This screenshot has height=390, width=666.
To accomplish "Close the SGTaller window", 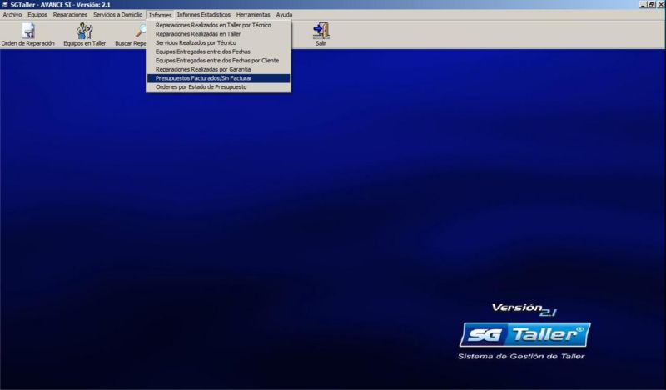I will tap(660, 5).
